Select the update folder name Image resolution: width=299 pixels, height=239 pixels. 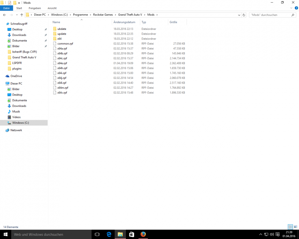click(62, 34)
